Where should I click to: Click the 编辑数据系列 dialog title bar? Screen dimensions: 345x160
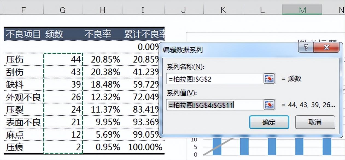coord(229,49)
